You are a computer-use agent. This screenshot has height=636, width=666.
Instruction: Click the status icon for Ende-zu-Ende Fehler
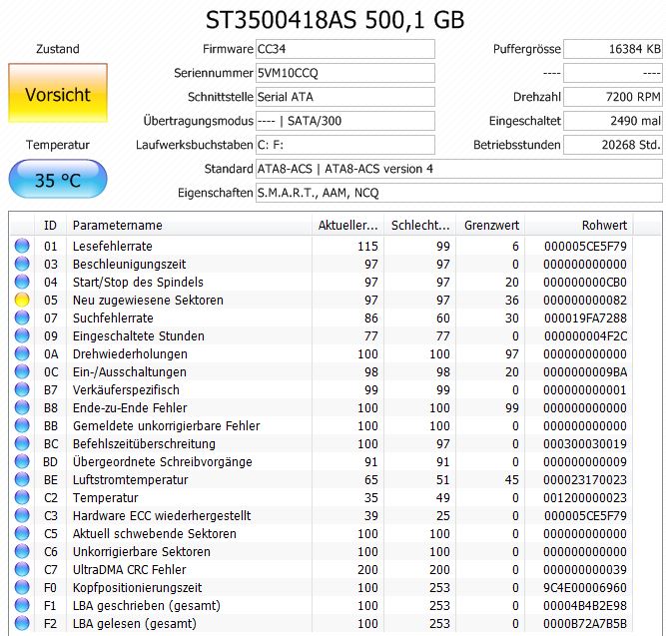point(22,407)
